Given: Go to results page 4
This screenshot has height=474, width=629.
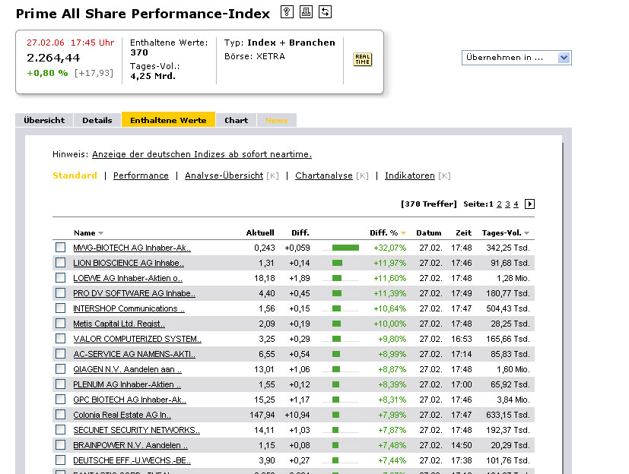Looking at the screenshot, I should (x=516, y=204).
